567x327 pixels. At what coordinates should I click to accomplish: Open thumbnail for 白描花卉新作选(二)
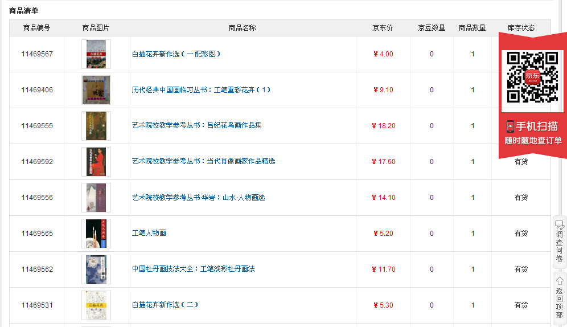coord(96,305)
